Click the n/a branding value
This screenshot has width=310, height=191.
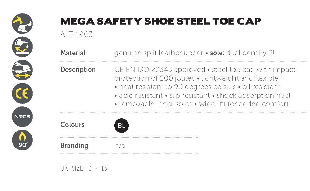pyautogui.click(x=119, y=146)
